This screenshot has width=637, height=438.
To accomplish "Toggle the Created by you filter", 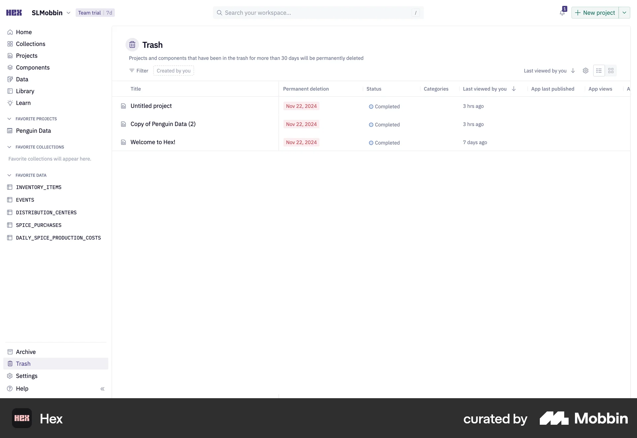I will [x=174, y=71].
